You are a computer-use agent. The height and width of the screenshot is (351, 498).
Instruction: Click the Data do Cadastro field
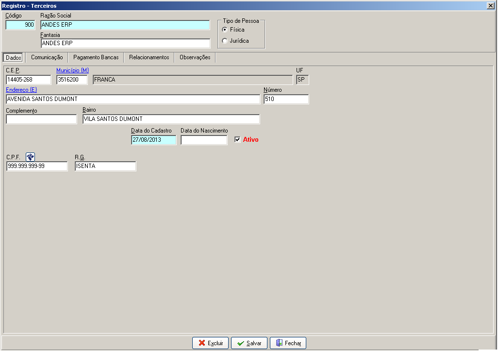[x=154, y=140]
